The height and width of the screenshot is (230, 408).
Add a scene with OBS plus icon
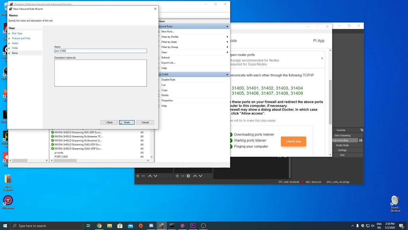click(x=137, y=176)
